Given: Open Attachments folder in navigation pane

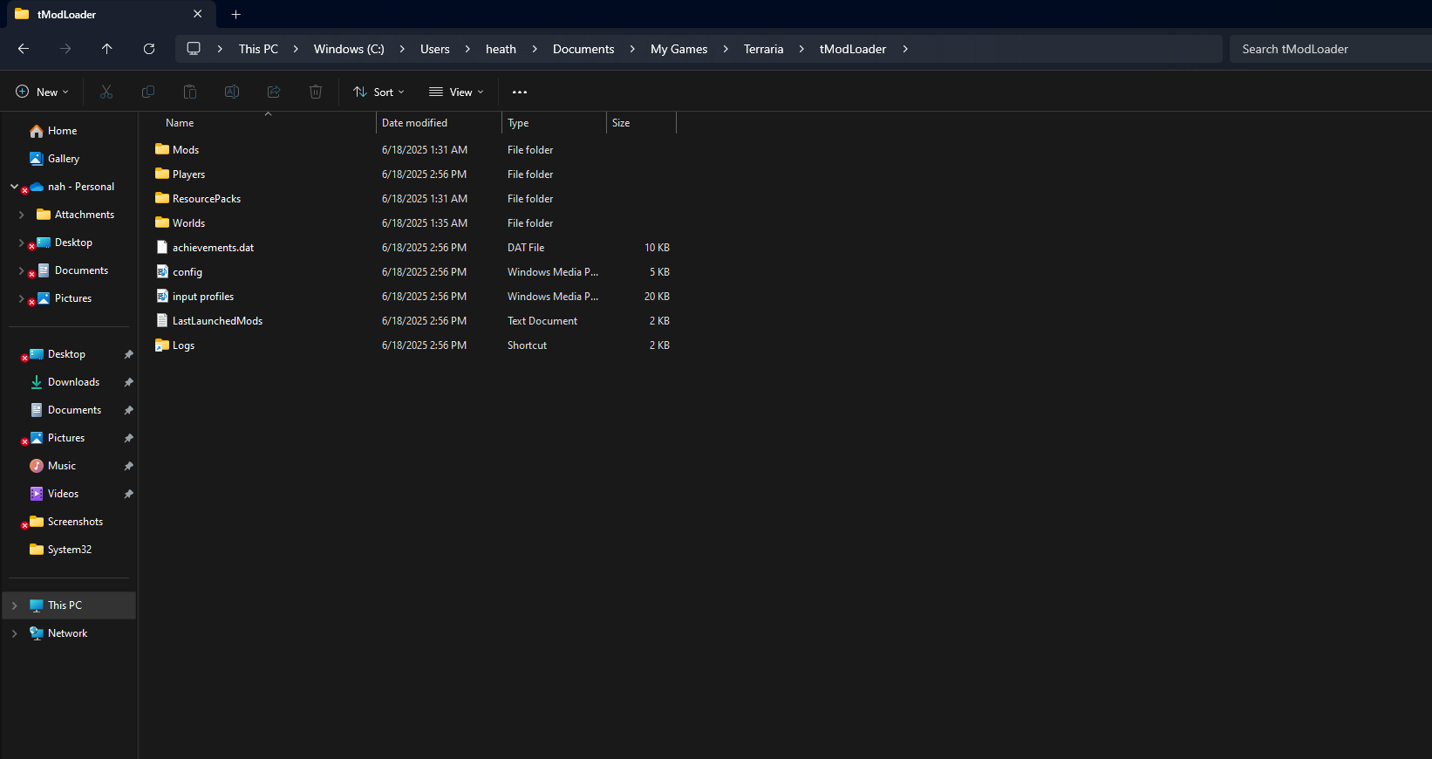Looking at the screenshot, I should [76, 215].
